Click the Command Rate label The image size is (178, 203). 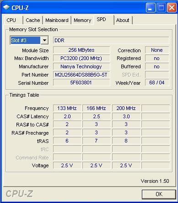pyautogui.click(x=32, y=158)
